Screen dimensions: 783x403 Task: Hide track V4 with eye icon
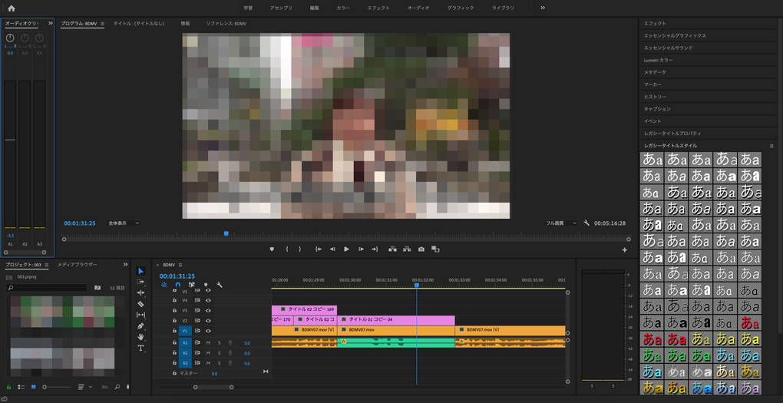click(x=208, y=300)
